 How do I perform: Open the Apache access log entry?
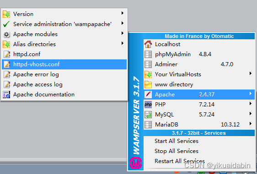64,84
